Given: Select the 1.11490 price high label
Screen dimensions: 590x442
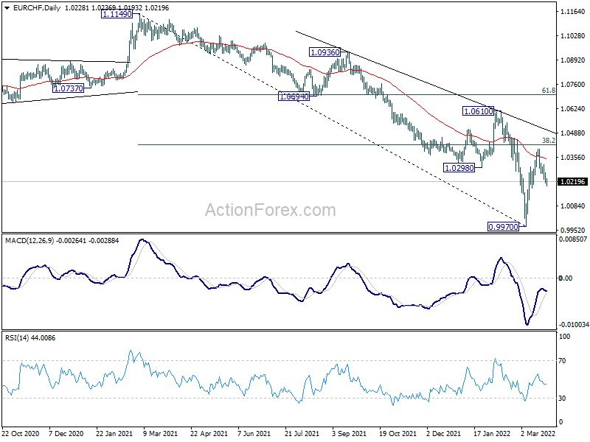Looking at the screenshot, I should tap(117, 14).
